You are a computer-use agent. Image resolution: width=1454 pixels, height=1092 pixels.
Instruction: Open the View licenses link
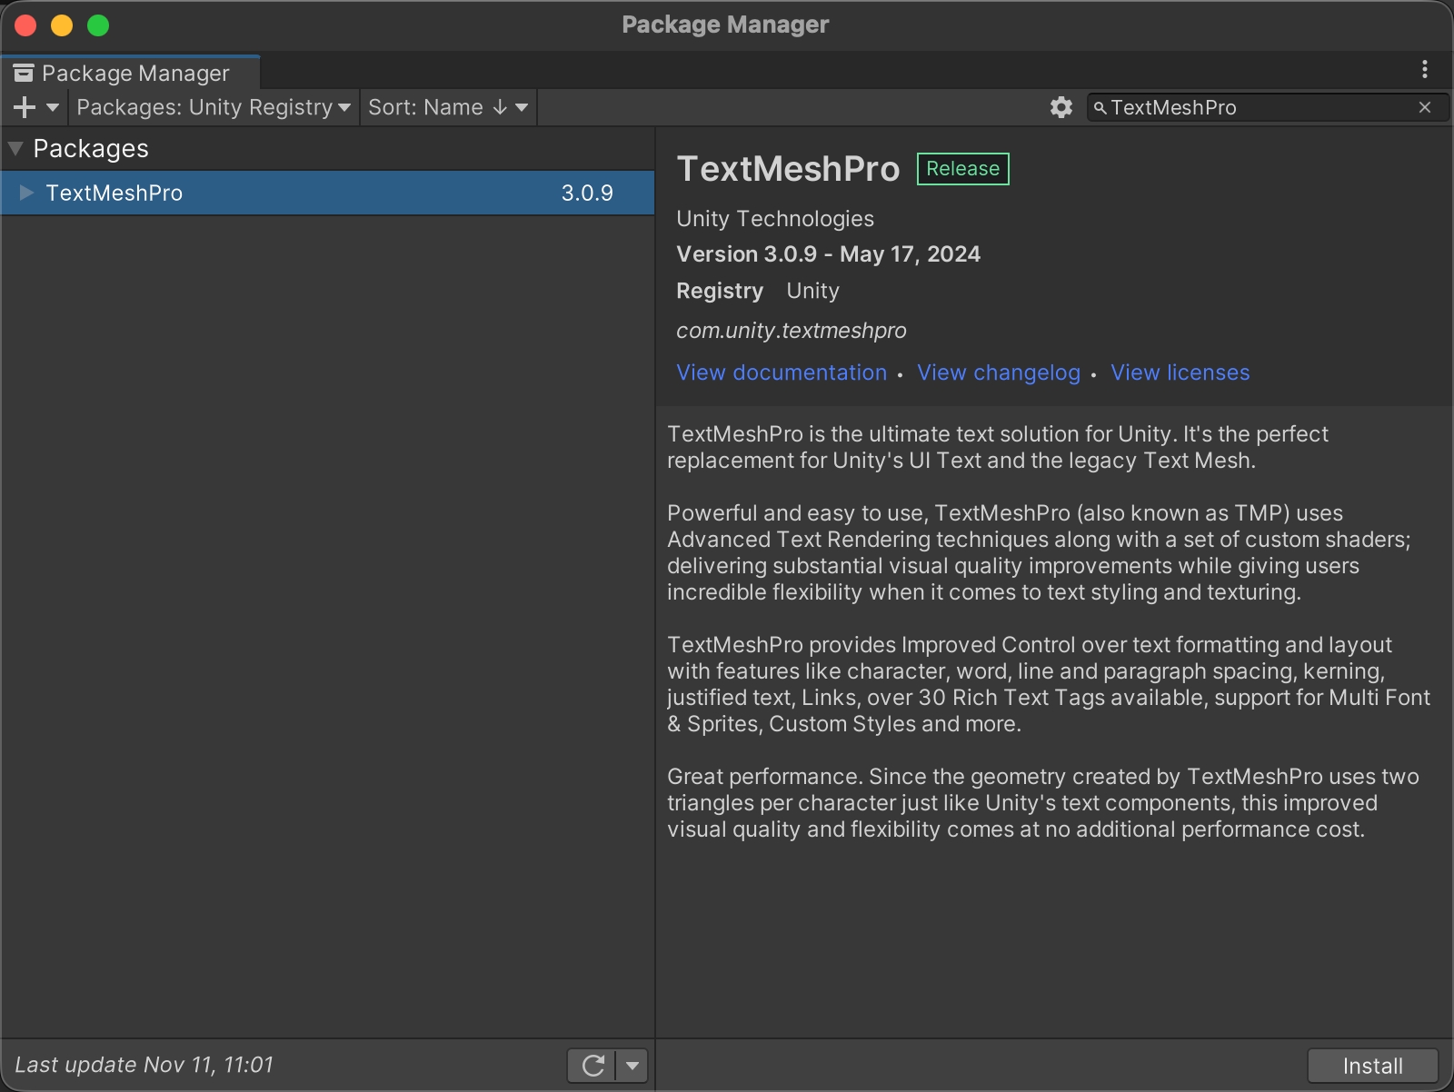1180,372
